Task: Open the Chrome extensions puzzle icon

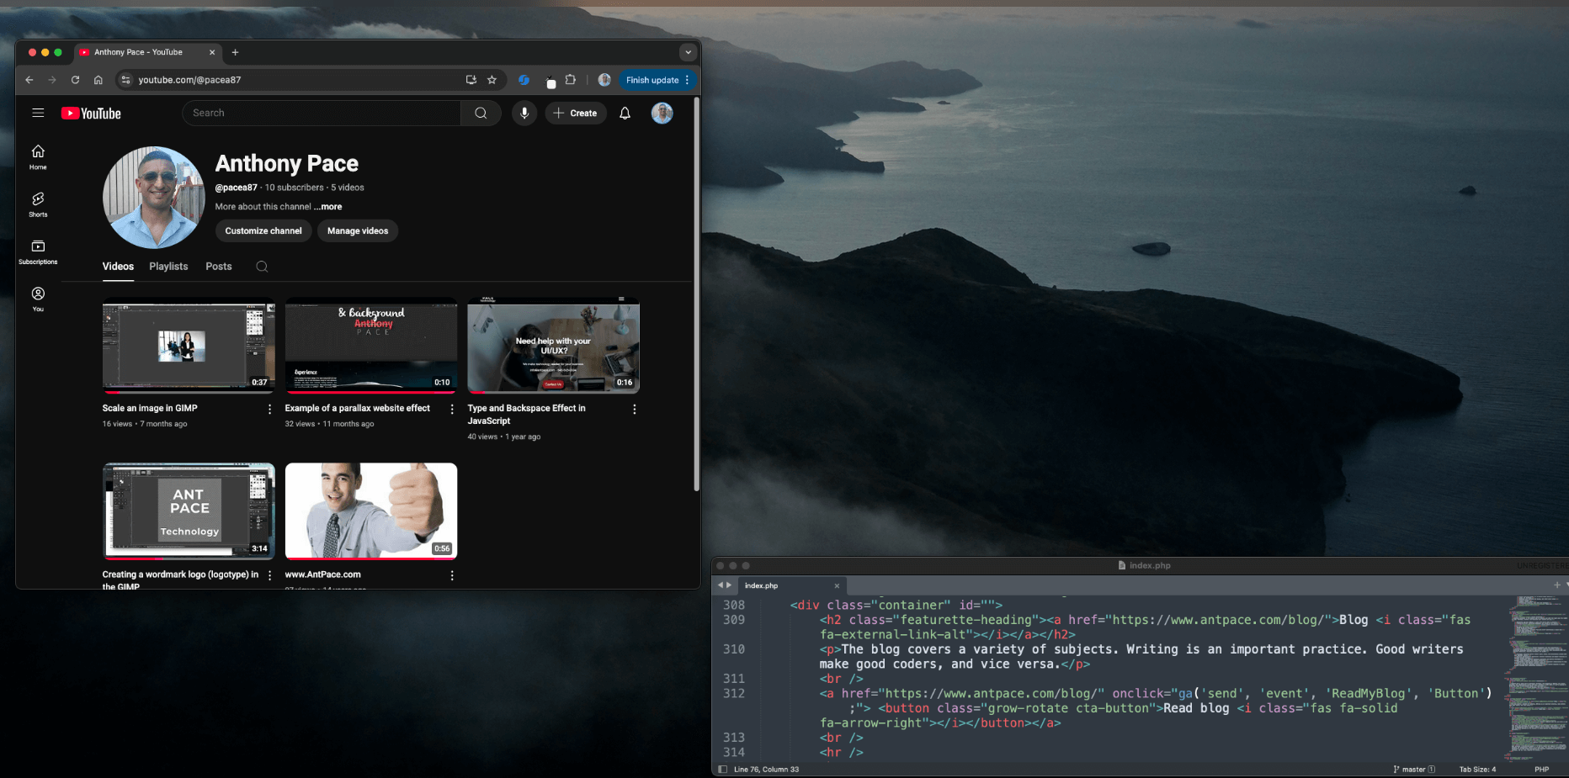Action: (571, 80)
